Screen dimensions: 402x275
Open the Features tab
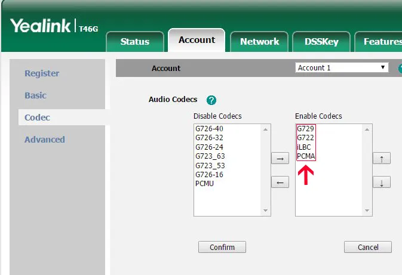[381, 42]
